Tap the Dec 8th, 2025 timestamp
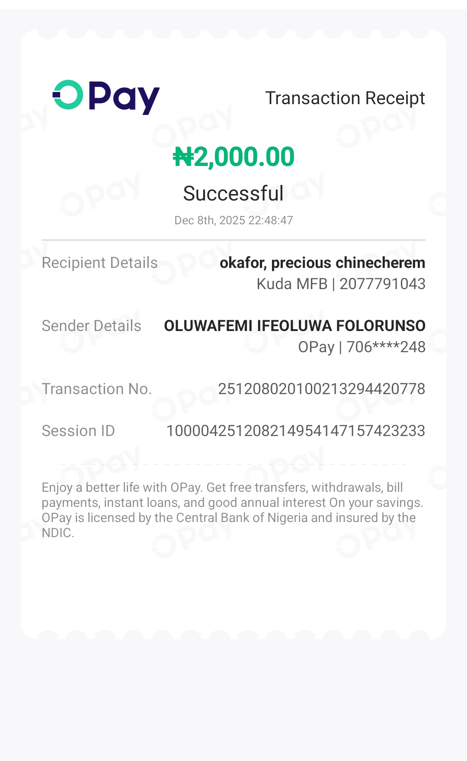The width and height of the screenshot is (467, 761). pos(233,220)
